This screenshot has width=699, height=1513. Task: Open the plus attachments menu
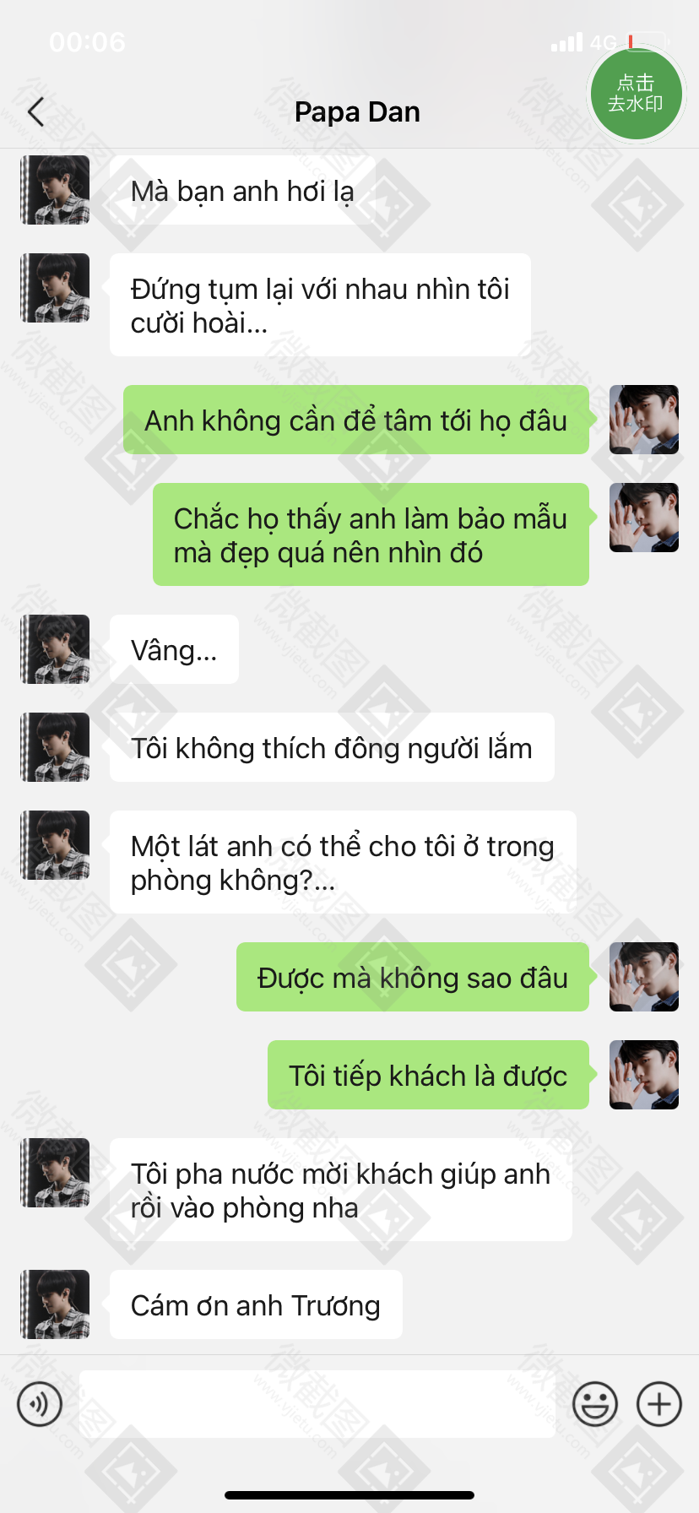(659, 1404)
